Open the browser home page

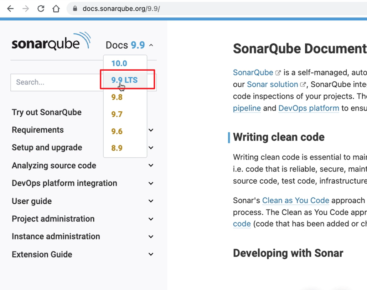coord(56,9)
